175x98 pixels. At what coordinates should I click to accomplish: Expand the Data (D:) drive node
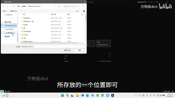pos(4,29)
